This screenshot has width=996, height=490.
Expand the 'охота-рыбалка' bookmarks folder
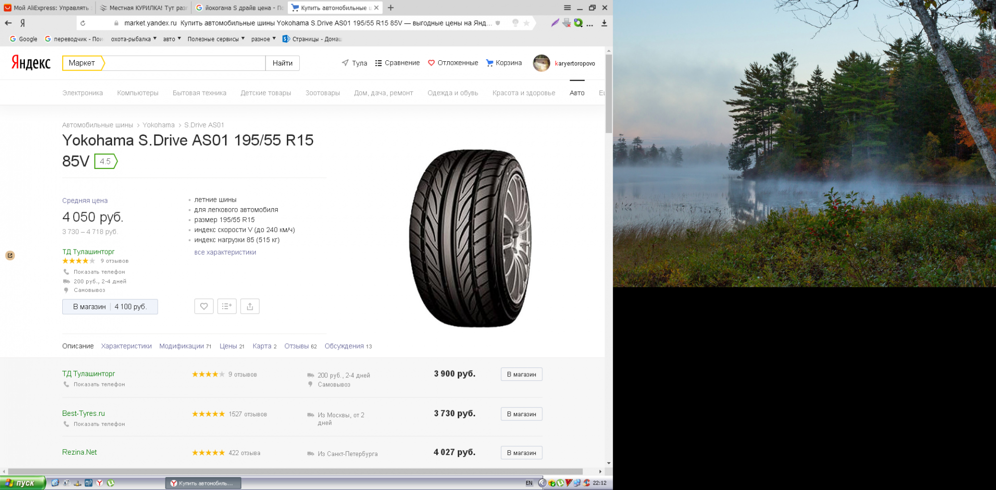click(x=133, y=39)
